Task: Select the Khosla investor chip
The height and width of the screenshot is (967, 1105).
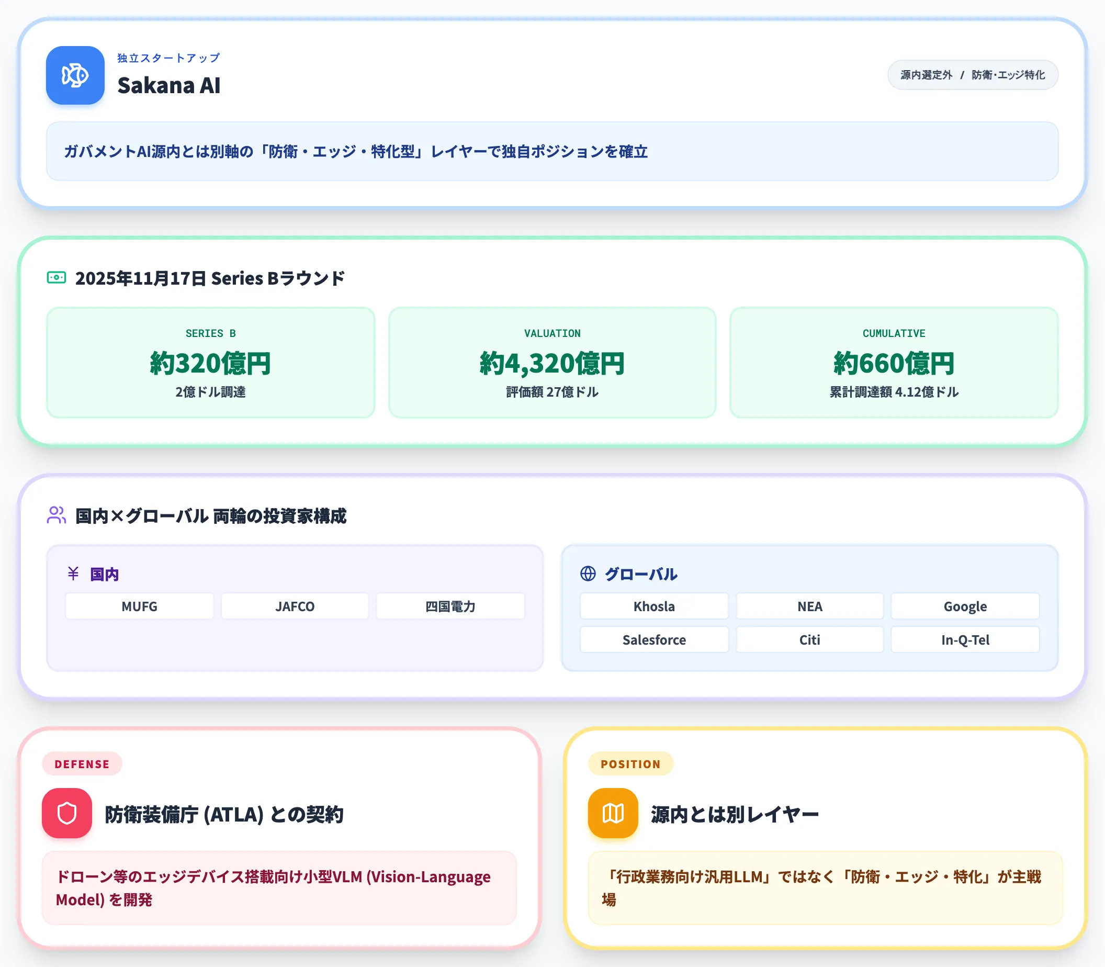Action: 655,606
